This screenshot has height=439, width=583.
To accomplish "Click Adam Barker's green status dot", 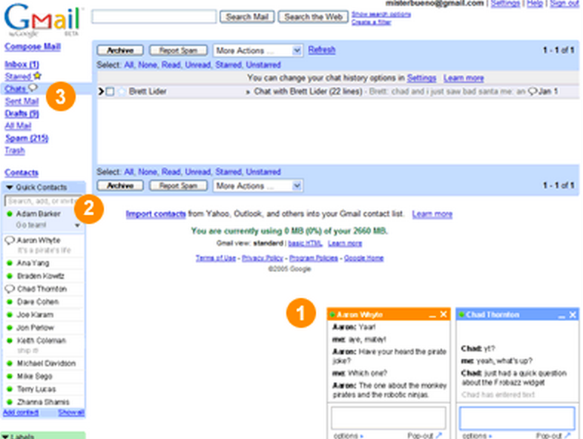I will coord(10,214).
